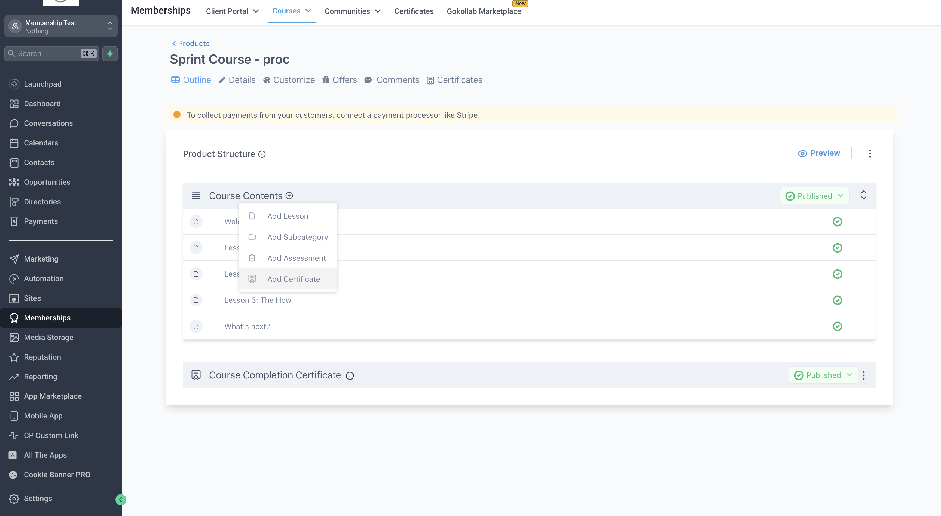Toggle published status of Lesson 3: The How
Viewport: 941px width, 516px height.
(x=837, y=300)
